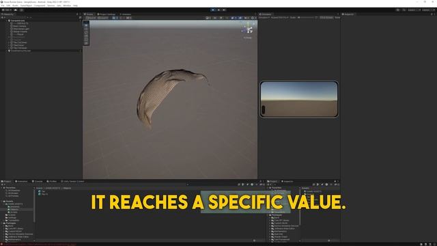Screen dimensions: 437x246
Task: Select Global Volume in Hierarchy
Action: click(x=20, y=31)
